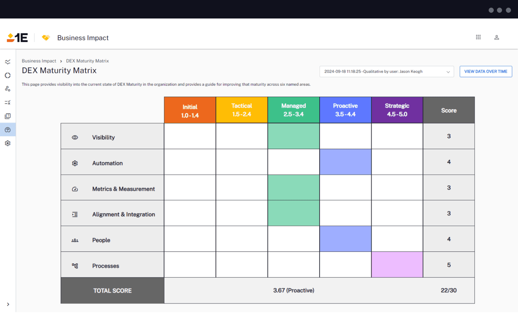The width and height of the screenshot is (518, 329).
Task: Open the apps grid in the top bar
Action: pos(478,37)
